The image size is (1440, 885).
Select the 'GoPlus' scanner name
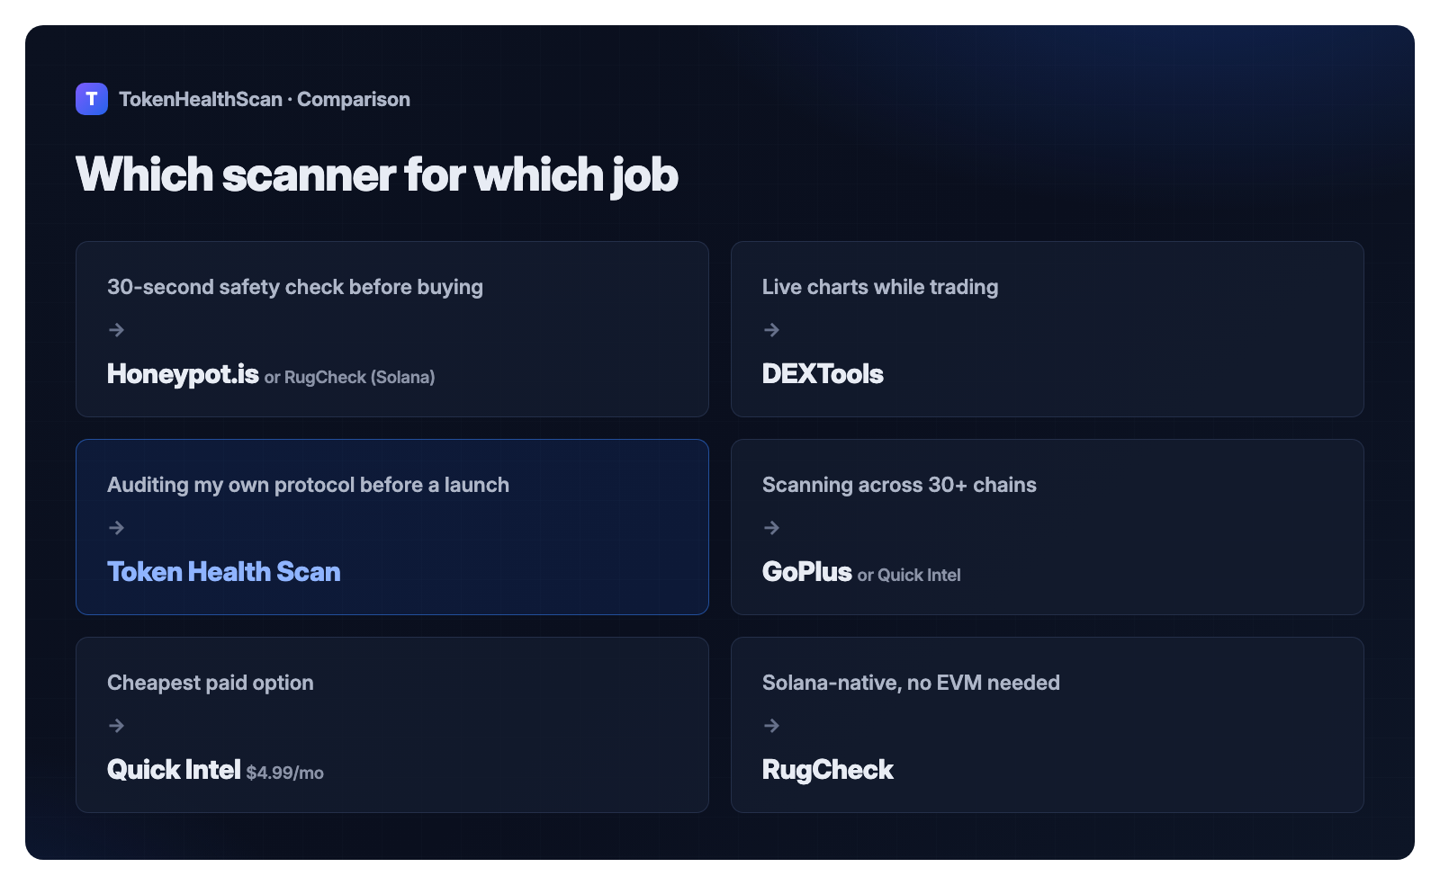click(806, 572)
